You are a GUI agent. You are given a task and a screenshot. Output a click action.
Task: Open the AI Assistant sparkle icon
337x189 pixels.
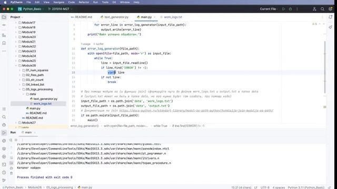coord(330,27)
